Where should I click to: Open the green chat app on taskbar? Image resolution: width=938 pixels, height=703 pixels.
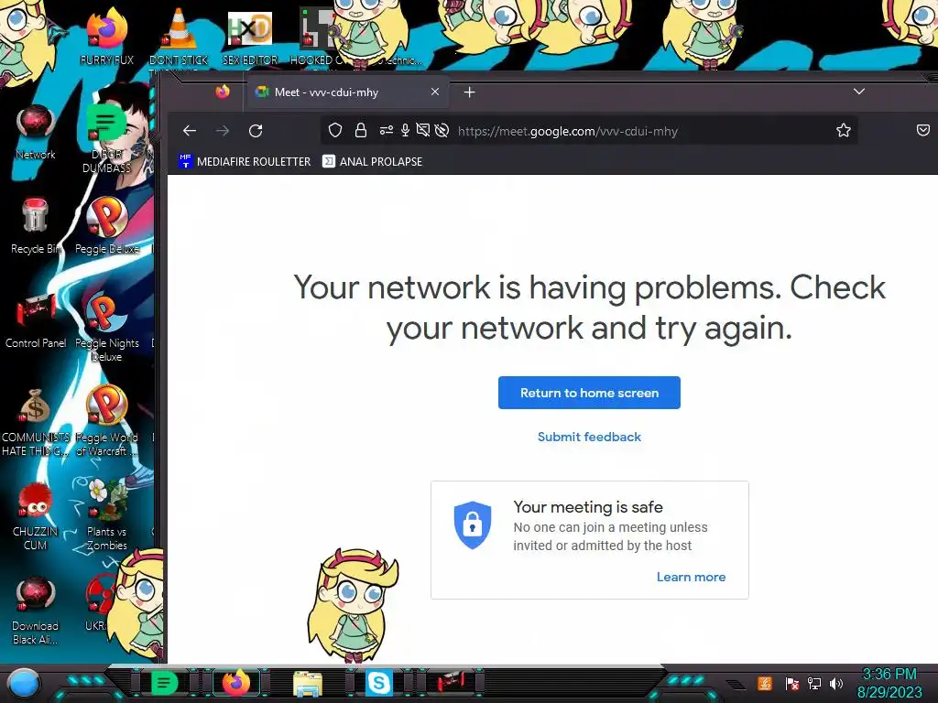coord(164,683)
